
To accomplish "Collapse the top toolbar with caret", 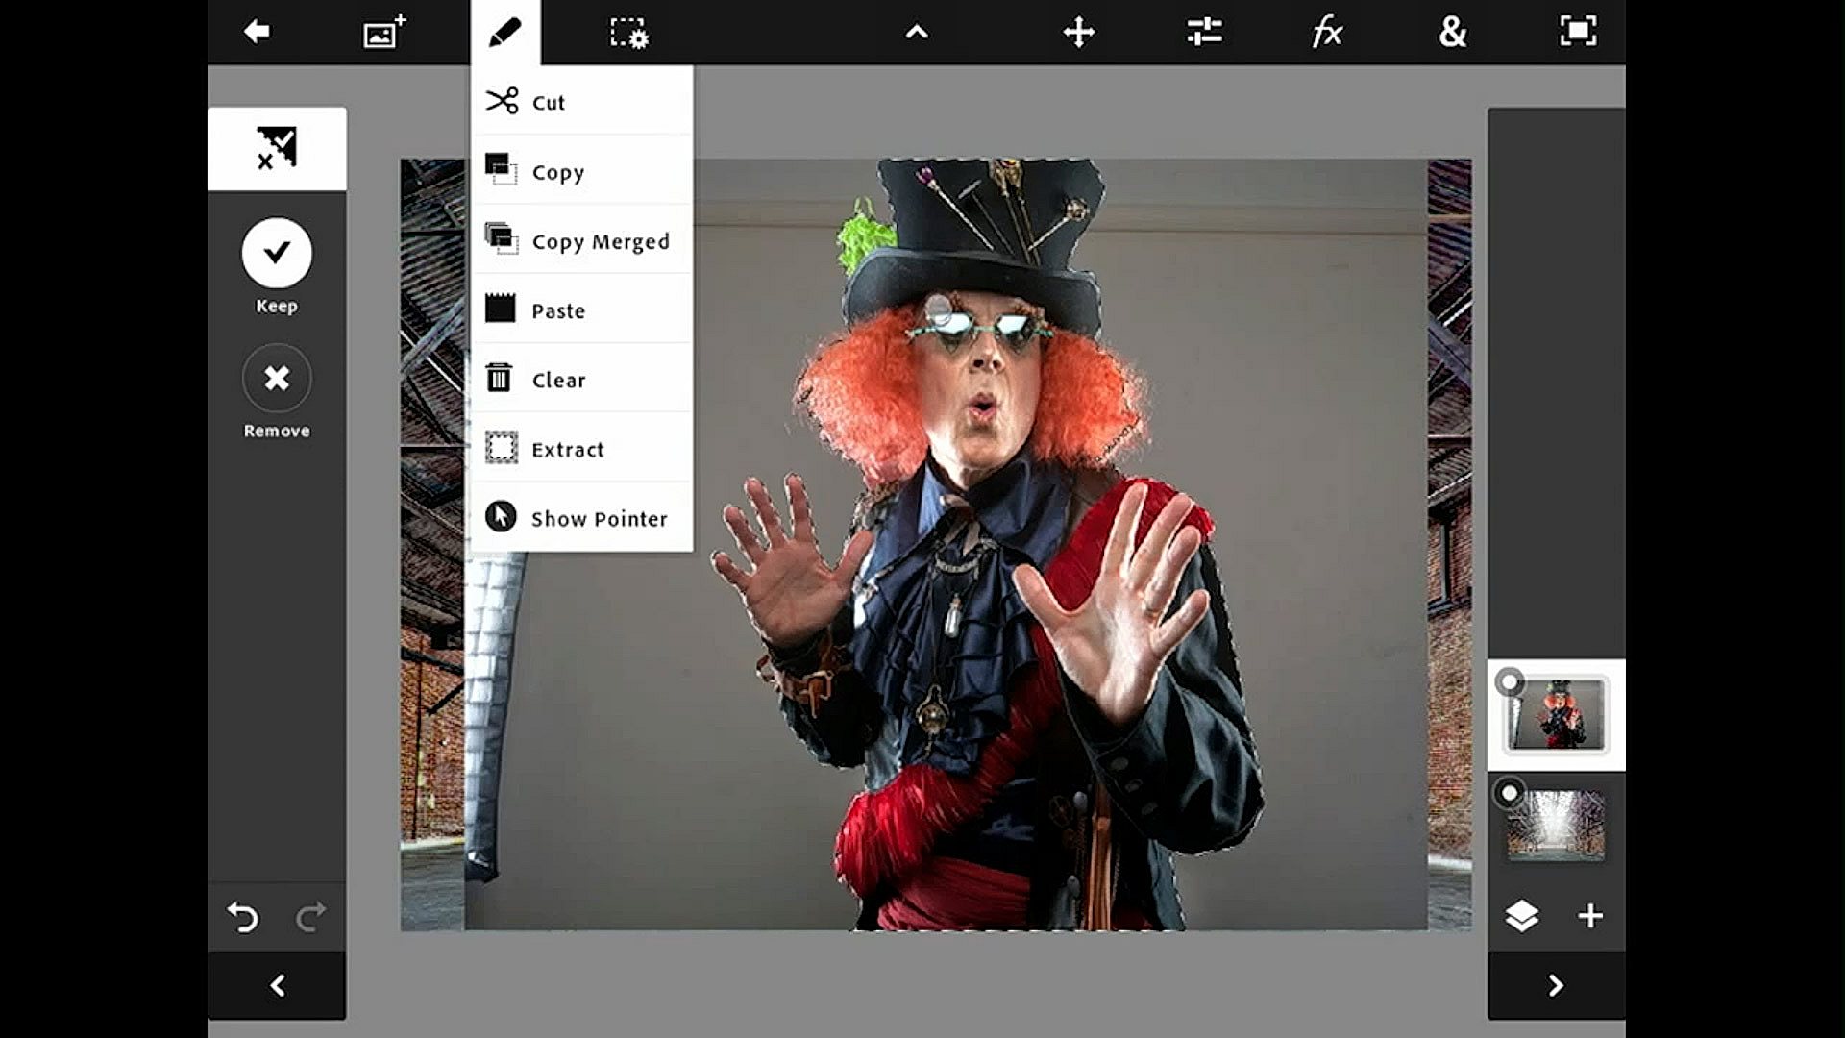I will (x=917, y=33).
